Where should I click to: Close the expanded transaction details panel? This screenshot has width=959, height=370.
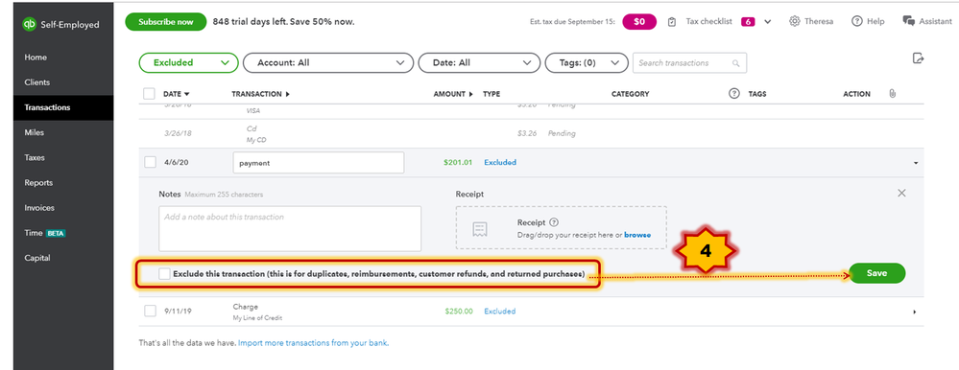click(901, 193)
